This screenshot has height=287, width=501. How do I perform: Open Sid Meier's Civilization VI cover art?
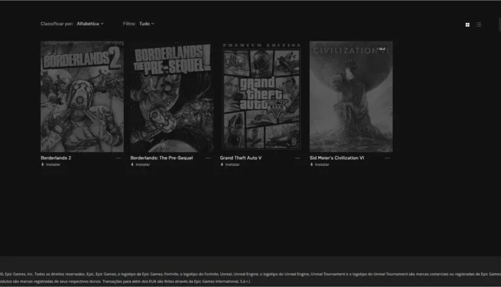(x=351, y=96)
